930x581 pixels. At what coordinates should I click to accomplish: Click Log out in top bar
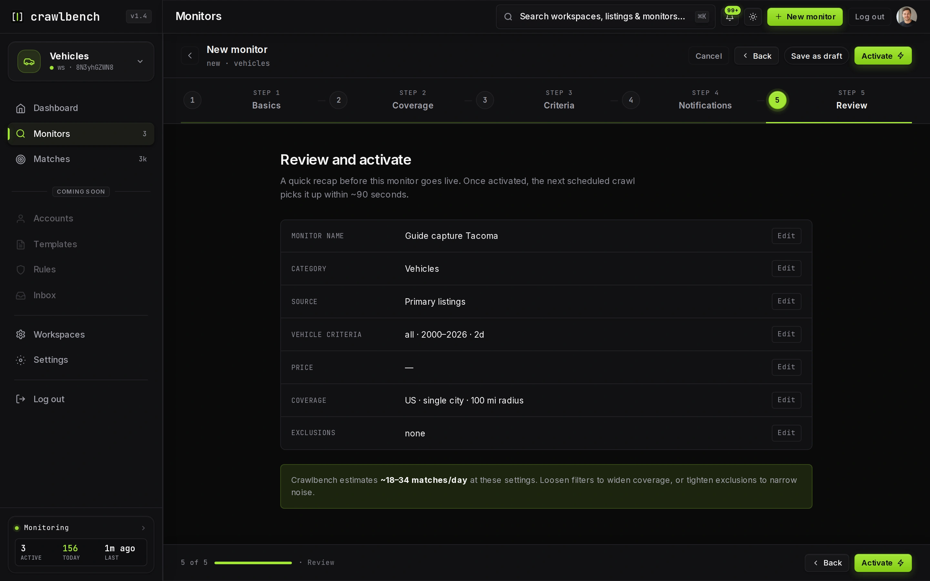(869, 16)
